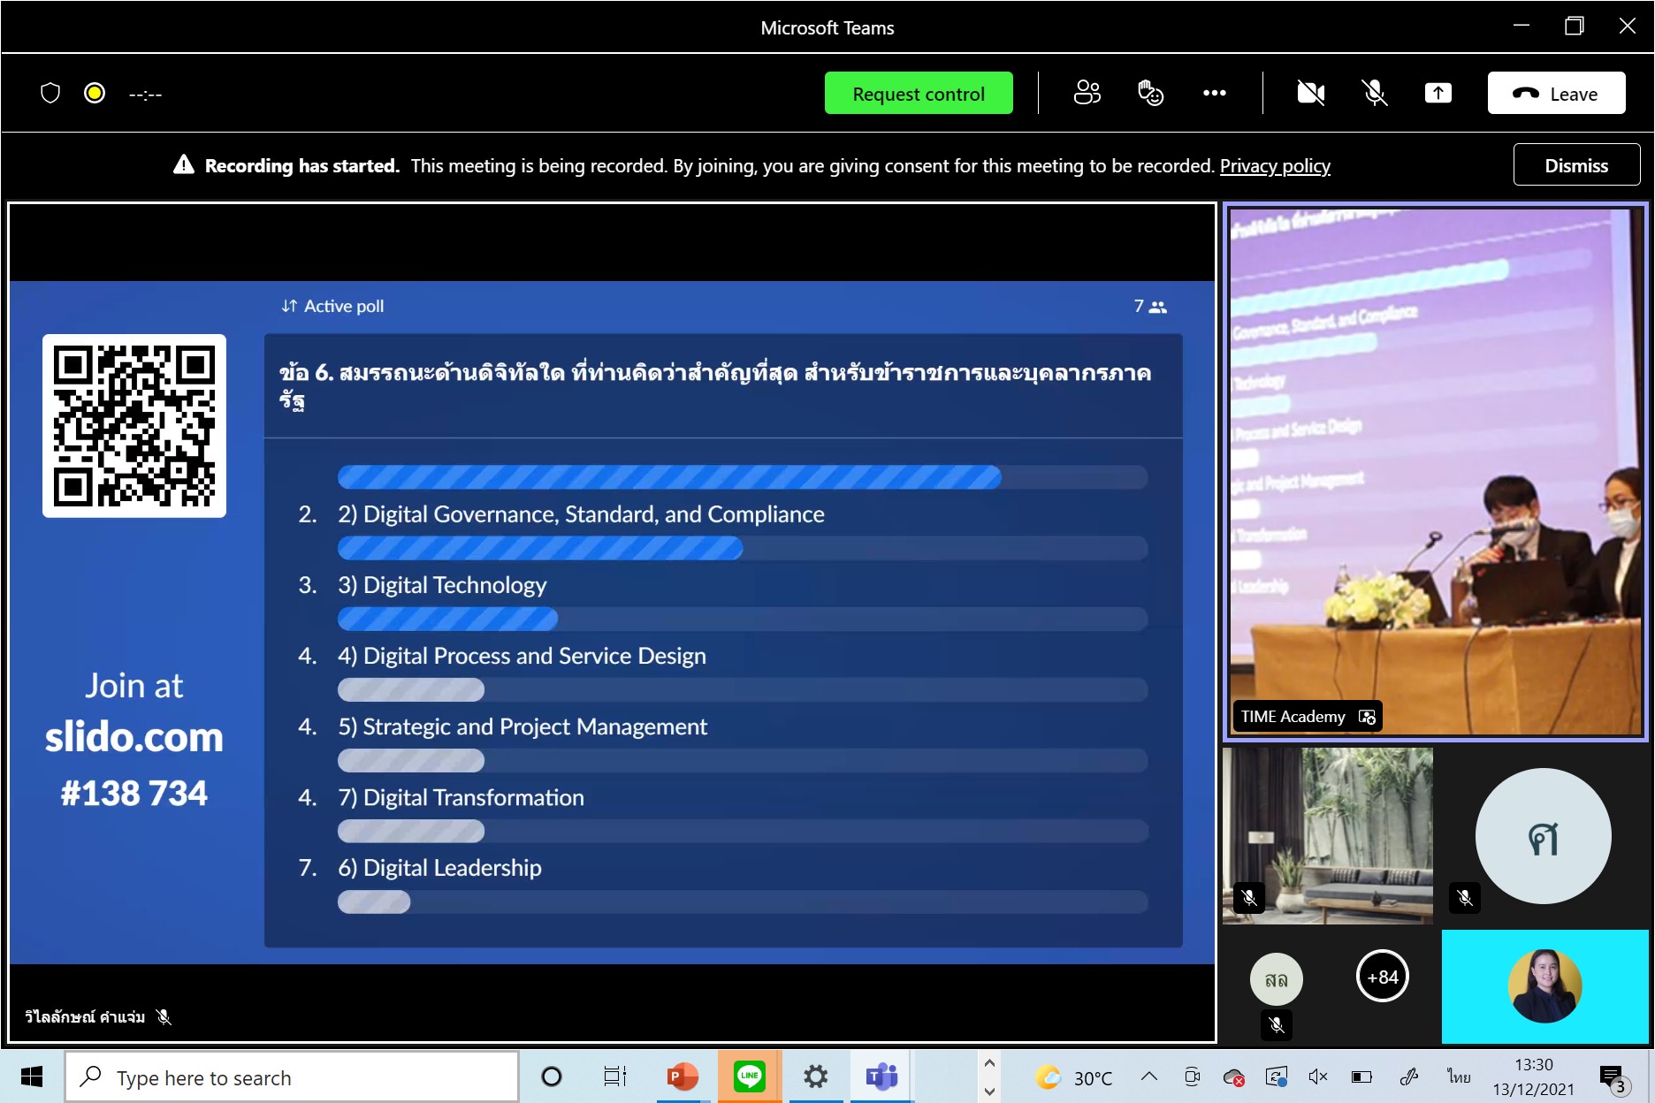Screen dimensions: 1655x1103
Task: Open LINE app from the taskbar
Action: (x=749, y=1076)
